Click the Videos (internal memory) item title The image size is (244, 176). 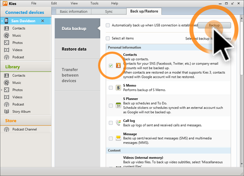coord(143,157)
